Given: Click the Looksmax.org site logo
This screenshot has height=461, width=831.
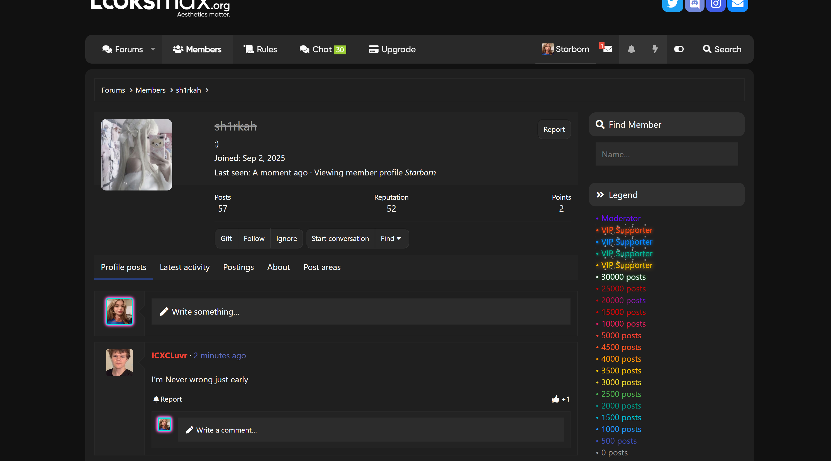Looking at the screenshot, I should tap(160, 8).
